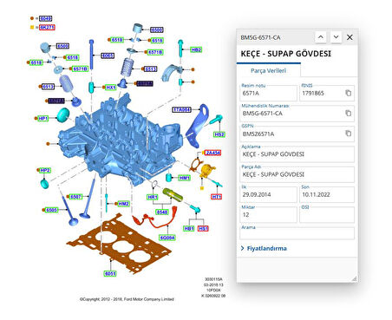Open the Parça Verileri tab

tap(268, 70)
